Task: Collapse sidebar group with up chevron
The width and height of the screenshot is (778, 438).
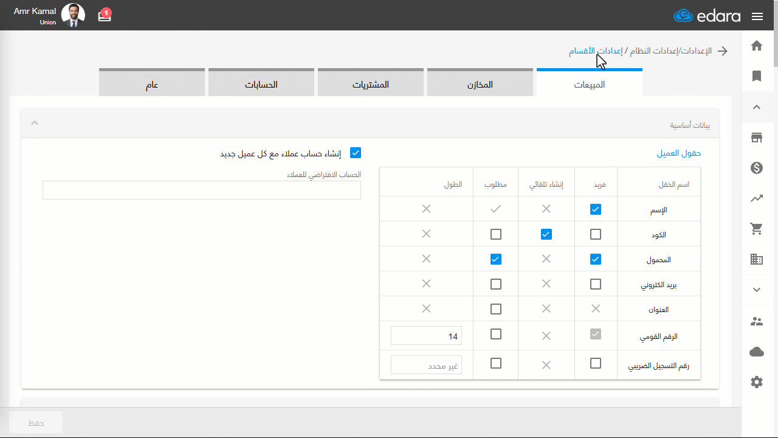Action: click(757, 107)
